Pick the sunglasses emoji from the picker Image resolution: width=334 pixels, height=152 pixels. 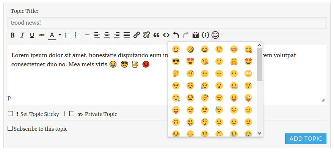tap(176, 61)
